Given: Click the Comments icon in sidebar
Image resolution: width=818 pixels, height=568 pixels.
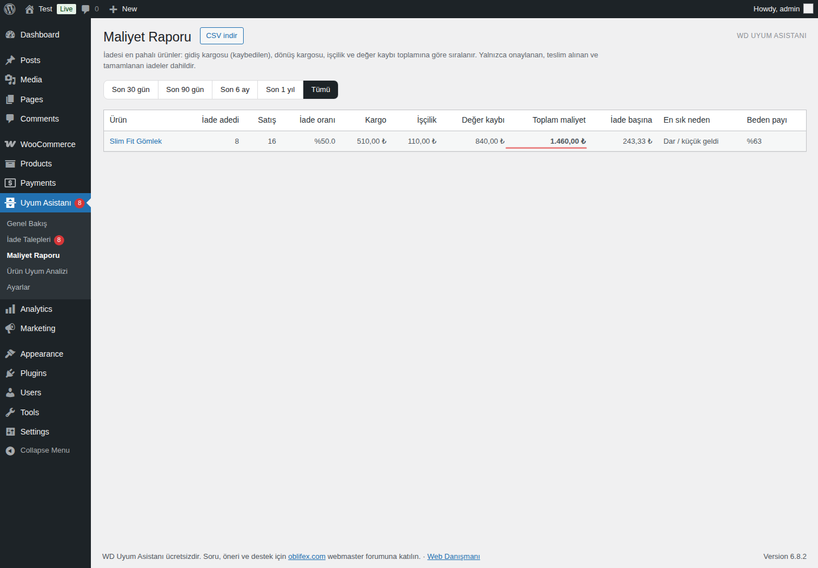Looking at the screenshot, I should click(x=10, y=119).
